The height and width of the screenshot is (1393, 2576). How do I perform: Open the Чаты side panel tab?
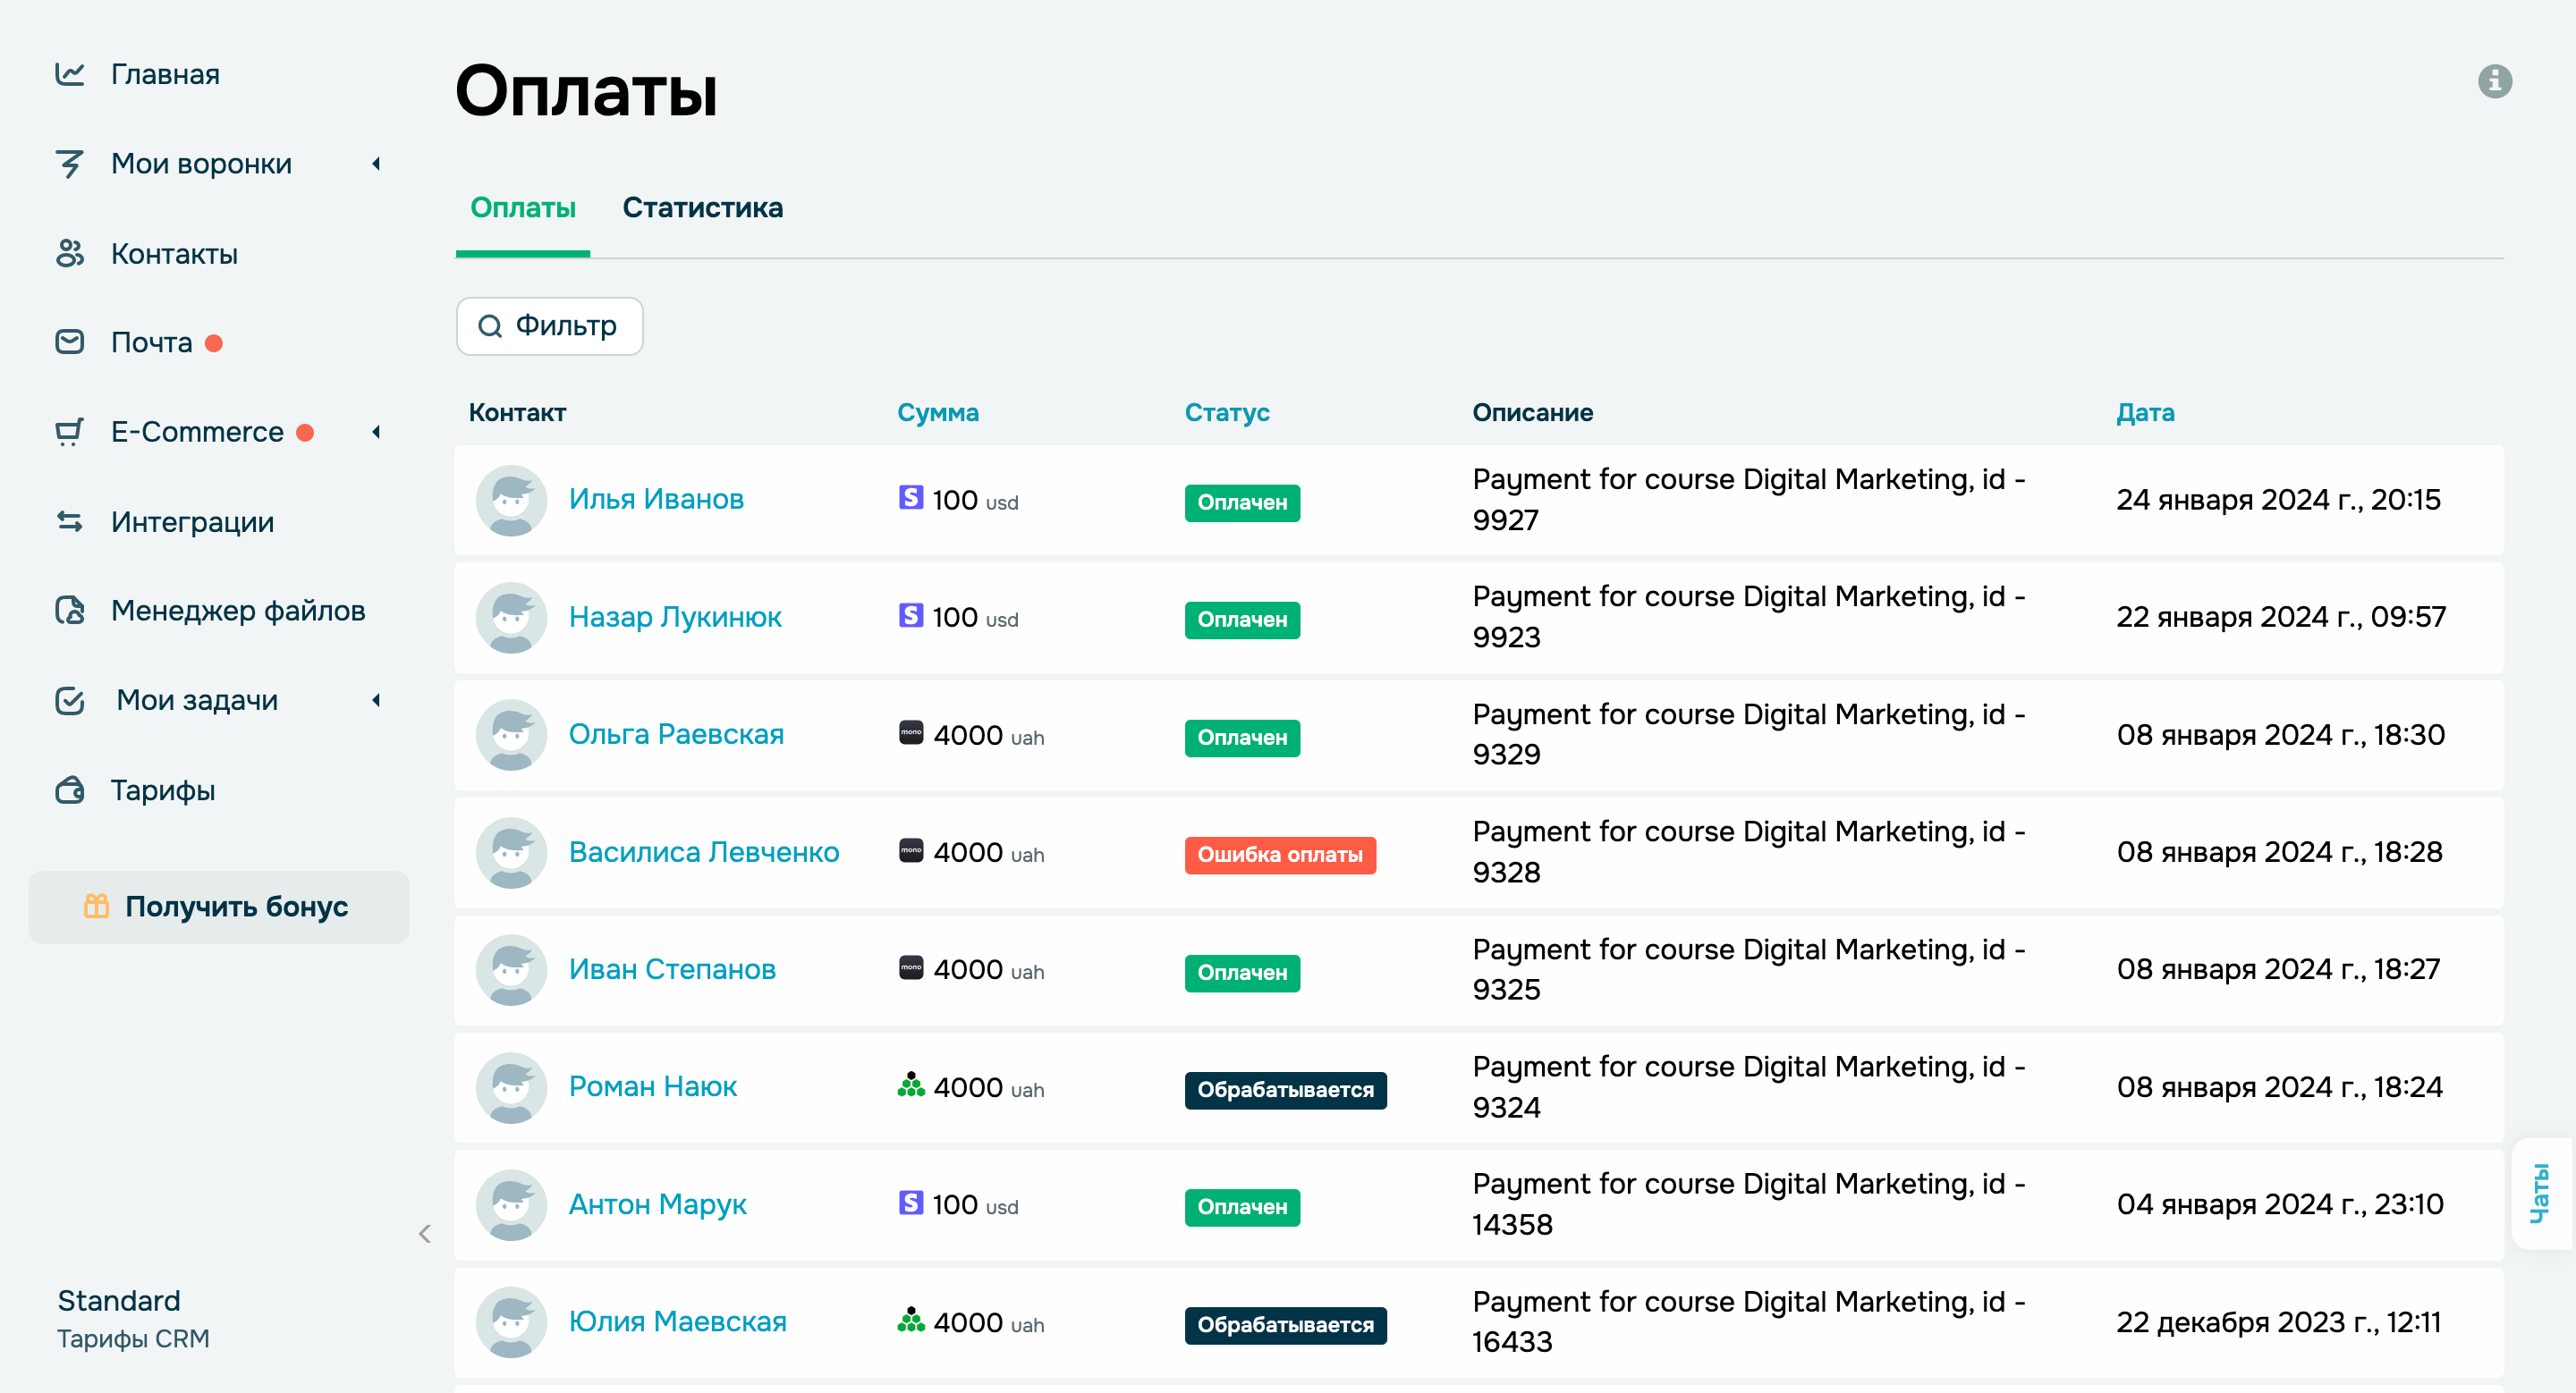coord(2540,1193)
